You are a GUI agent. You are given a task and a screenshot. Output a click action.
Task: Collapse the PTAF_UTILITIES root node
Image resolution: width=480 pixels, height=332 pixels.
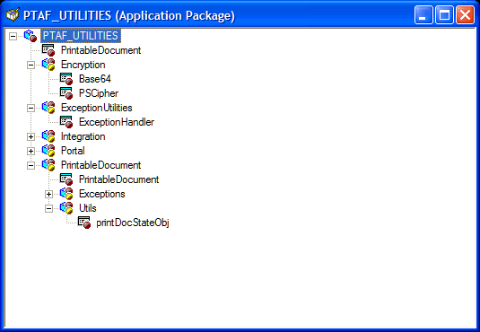coord(13,36)
